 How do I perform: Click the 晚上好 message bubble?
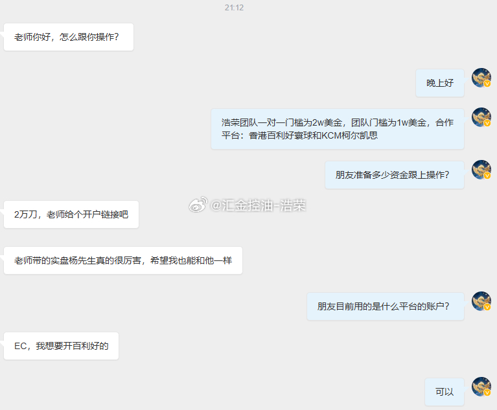click(x=440, y=83)
